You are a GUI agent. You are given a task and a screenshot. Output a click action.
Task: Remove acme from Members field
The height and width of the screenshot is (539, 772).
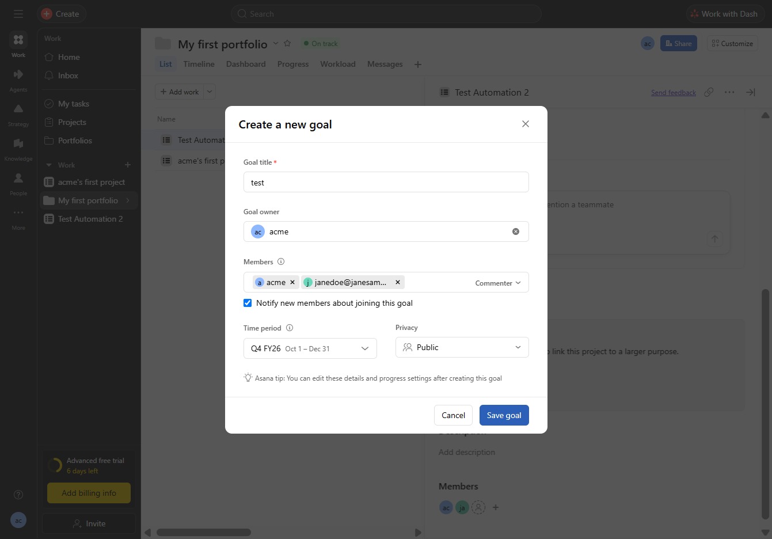click(x=292, y=282)
